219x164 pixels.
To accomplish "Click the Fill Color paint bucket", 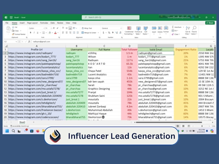I will pos(50,32).
